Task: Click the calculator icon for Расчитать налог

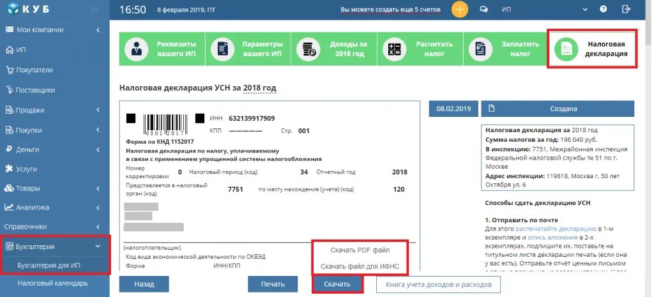Action: pos(394,49)
